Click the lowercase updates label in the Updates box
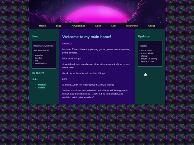194x145 pixels. 143,46
